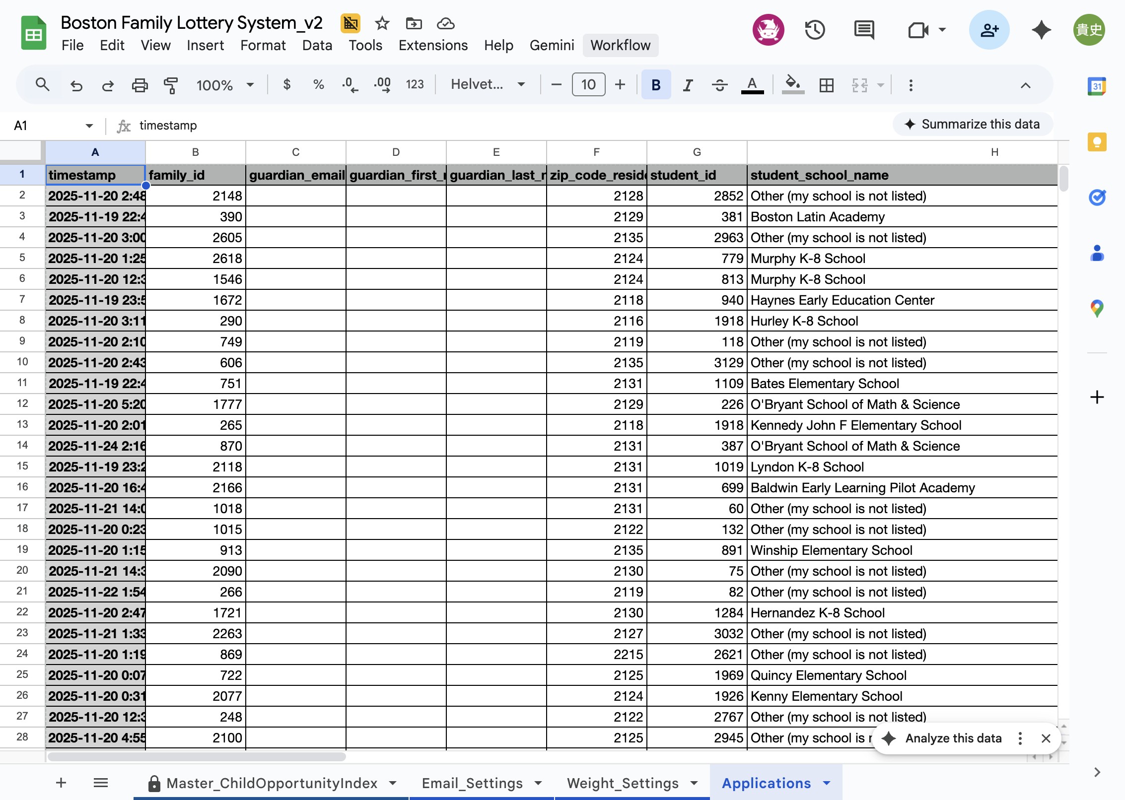Open the text color picker
1125x800 pixels.
(752, 85)
